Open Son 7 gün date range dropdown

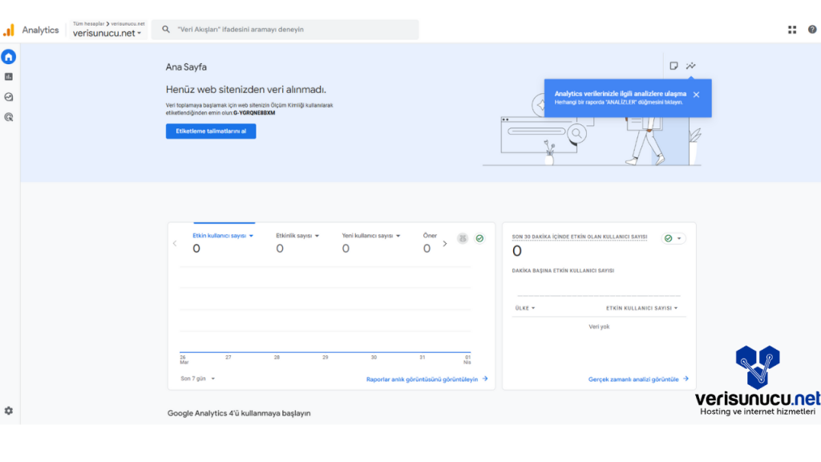(198, 379)
